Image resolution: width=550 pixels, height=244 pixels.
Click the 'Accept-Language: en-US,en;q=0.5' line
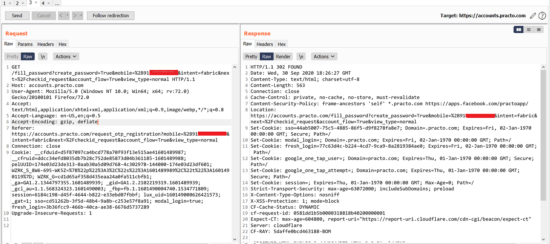[56, 116]
